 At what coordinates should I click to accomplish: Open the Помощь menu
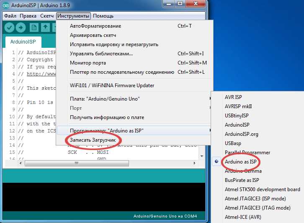point(103,16)
